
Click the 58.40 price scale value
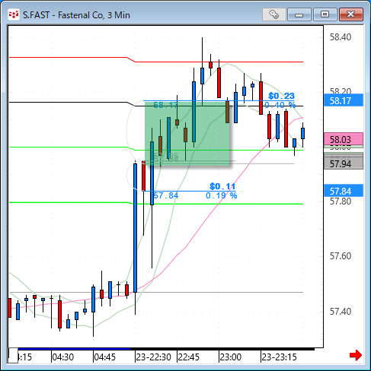(341, 37)
